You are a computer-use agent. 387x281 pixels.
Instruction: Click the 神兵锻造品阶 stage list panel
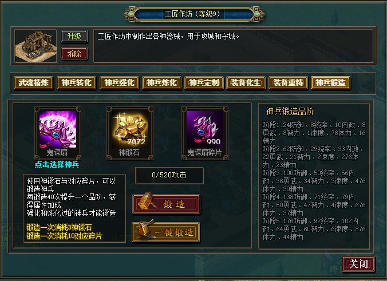pyautogui.click(x=314, y=176)
